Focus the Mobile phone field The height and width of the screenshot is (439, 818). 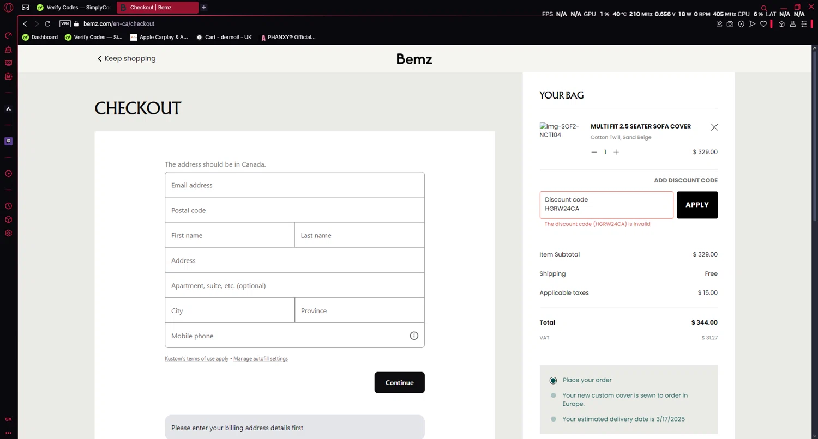coord(294,336)
